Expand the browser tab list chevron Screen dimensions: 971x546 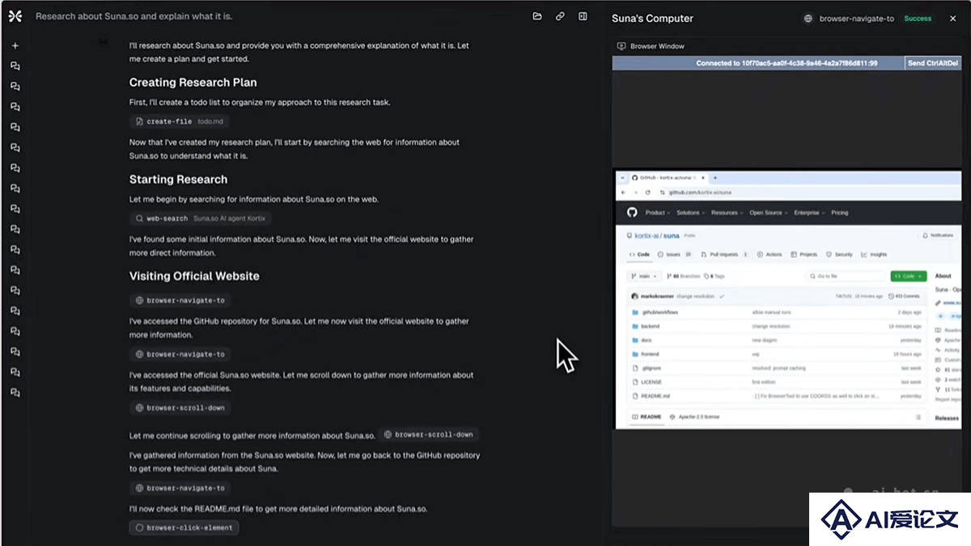[x=622, y=177]
